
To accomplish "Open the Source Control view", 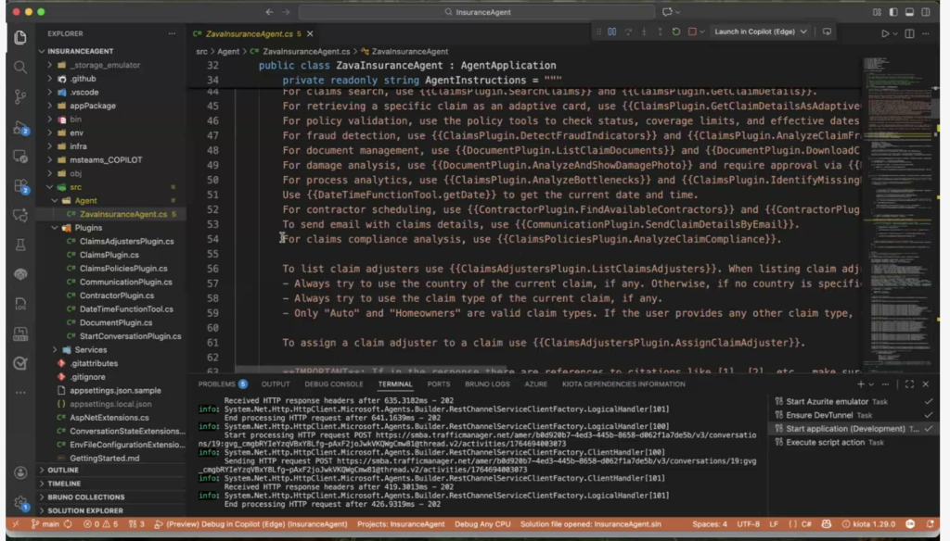I will (x=20, y=96).
